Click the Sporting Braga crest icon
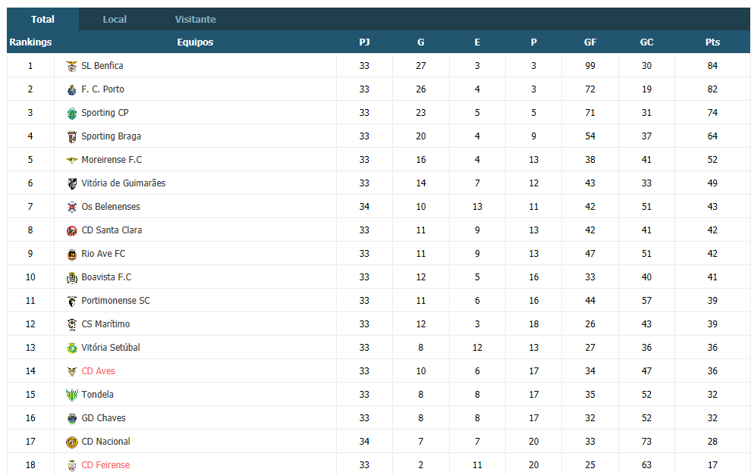751x475 pixels. tap(72, 137)
